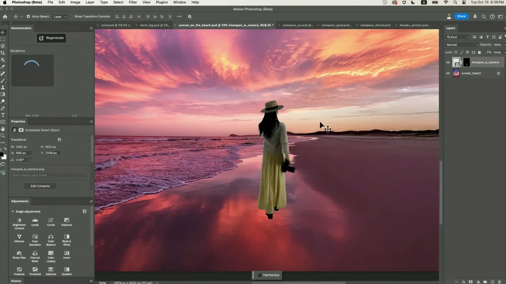The height and width of the screenshot is (284, 506).
Task: Open Properties panel menu
Action: (x=91, y=121)
